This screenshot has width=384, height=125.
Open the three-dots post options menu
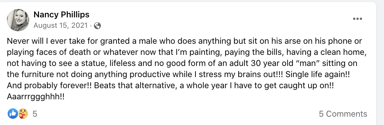click(357, 19)
